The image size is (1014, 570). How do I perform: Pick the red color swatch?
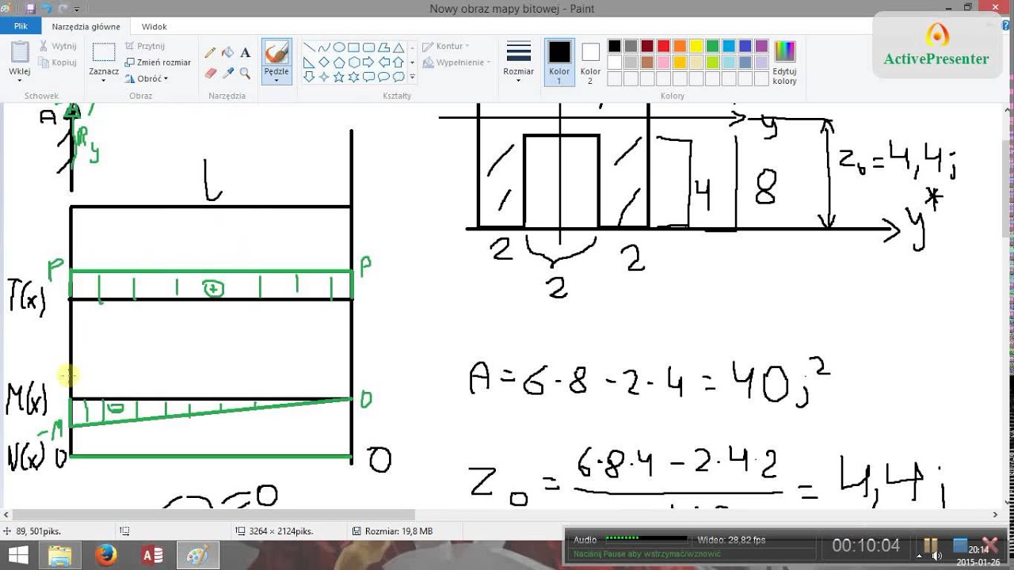(x=664, y=46)
